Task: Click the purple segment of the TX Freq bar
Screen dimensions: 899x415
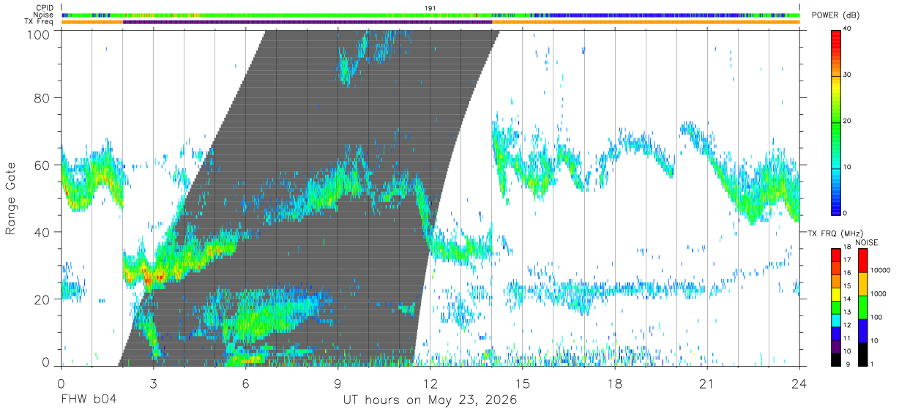Action: pos(307,22)
